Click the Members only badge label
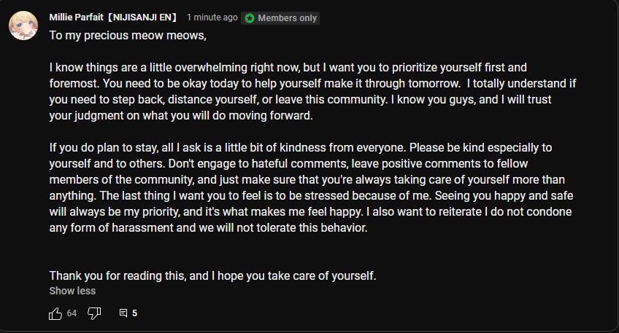The height and width of the screenshot is (333, 619). tap(287, 18)
